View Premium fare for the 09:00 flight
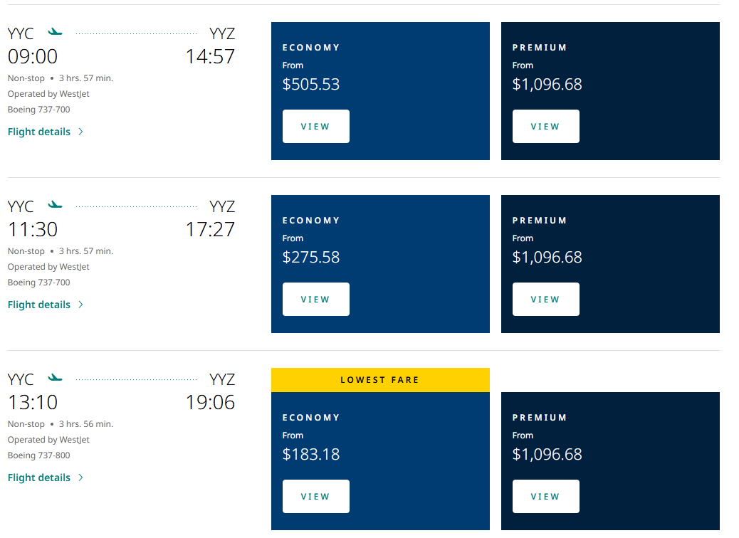This screenshot has width=739, height=538. pos(545,127)
